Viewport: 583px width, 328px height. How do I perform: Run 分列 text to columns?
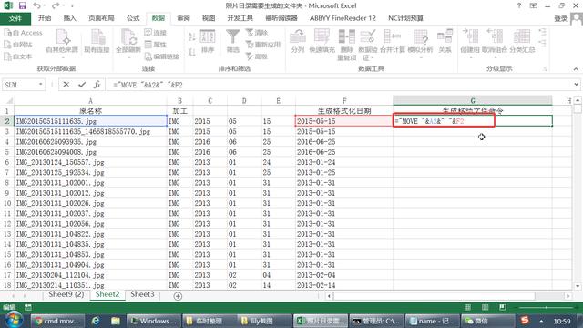click(298, 41)
